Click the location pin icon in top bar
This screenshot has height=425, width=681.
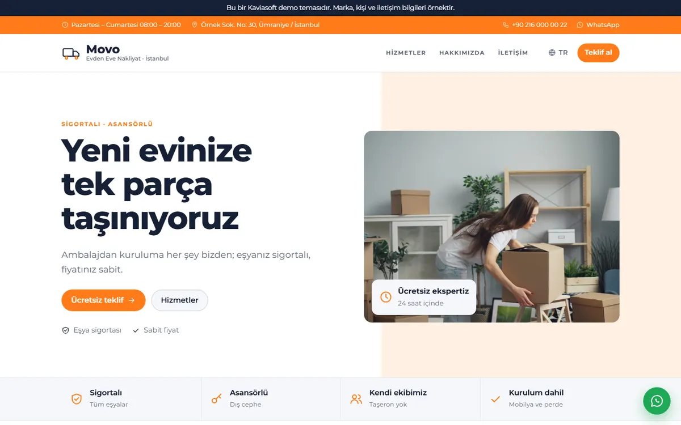(x=195, y=25)
